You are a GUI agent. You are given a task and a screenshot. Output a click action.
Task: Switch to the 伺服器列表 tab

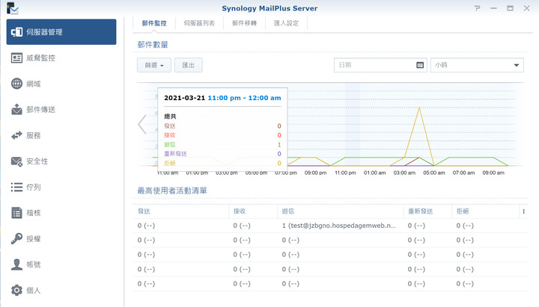199,23
